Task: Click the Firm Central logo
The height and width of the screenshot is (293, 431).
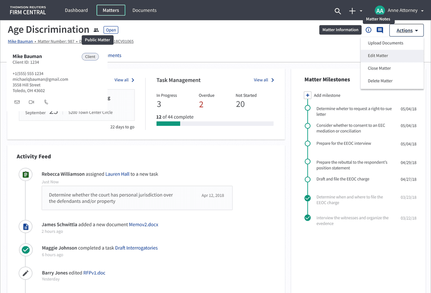Action: tap(28, 11)
